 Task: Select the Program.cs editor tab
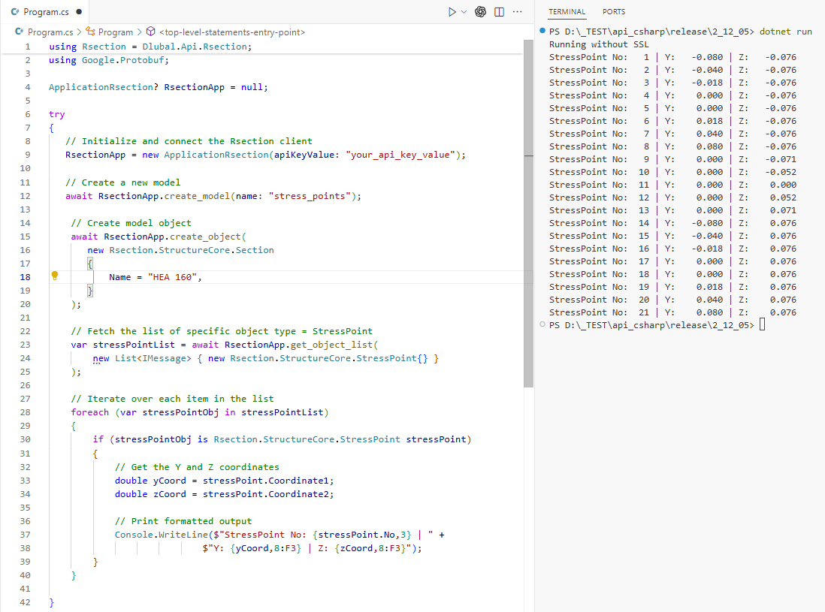tap(45, 12)
